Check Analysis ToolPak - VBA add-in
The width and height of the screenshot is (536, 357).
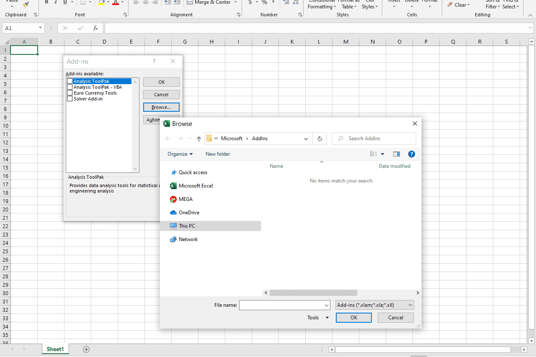pos(70,87)
